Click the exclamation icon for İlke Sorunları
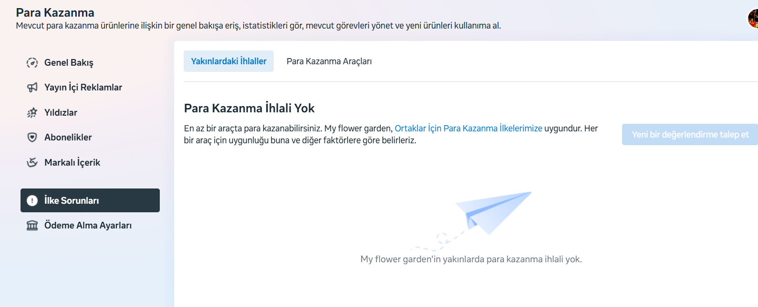This screenshot has height=307, width=758. [x=32, y=200]
